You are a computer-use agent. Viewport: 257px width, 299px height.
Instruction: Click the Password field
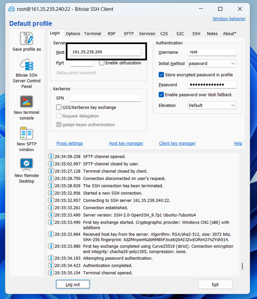[x=212, y=85]
